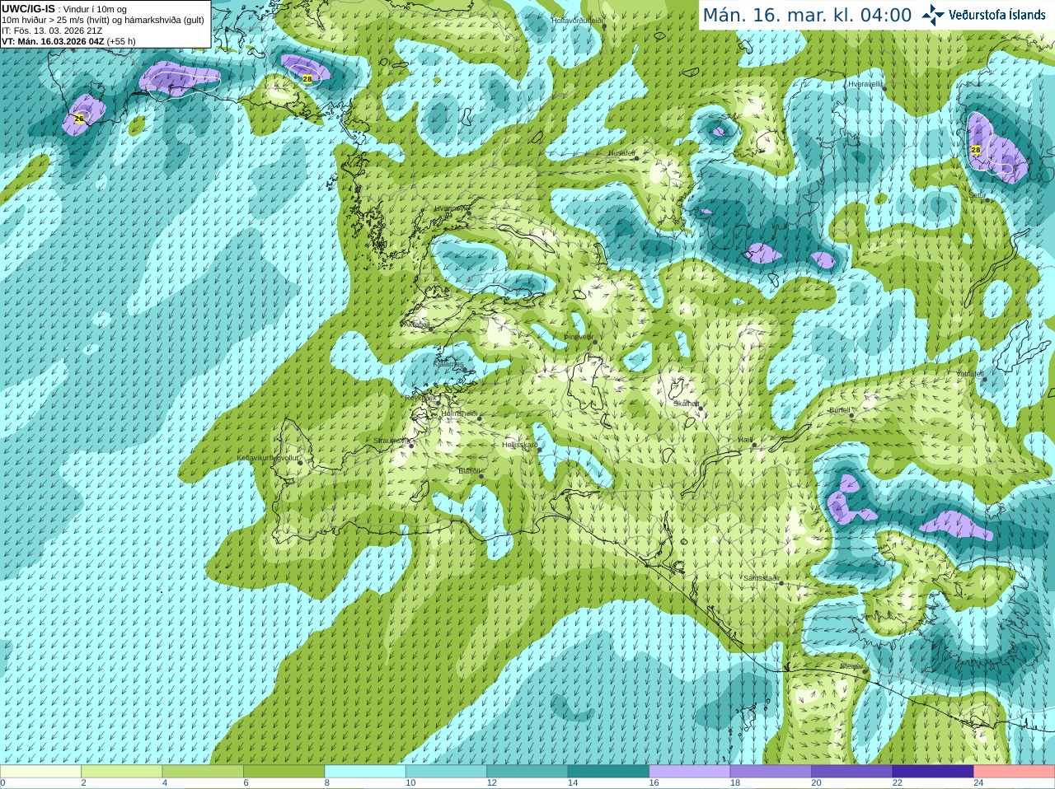Click the 20–22 m/s violet legend swatch
This screenshot has width=1055, height=789.
click(x=852, y=772)
